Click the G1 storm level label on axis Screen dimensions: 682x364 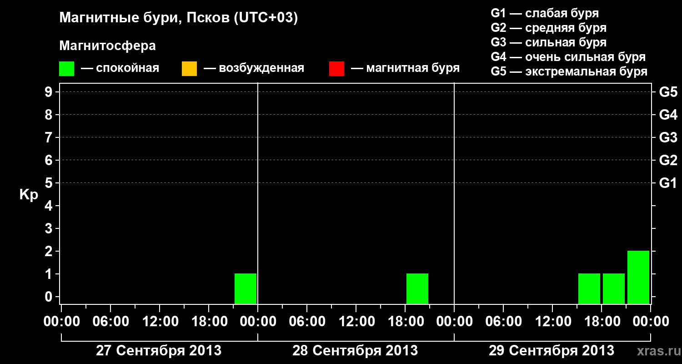(668, 183)
